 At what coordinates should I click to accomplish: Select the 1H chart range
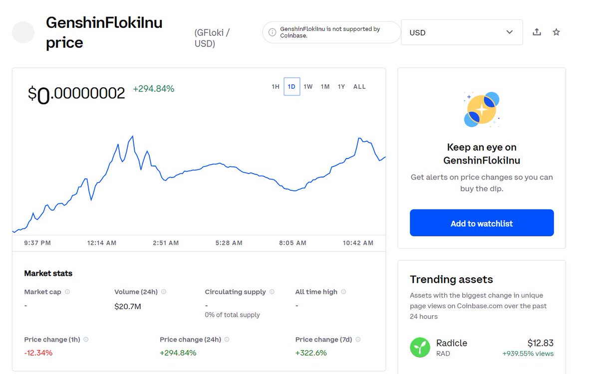tap(276, 87)
